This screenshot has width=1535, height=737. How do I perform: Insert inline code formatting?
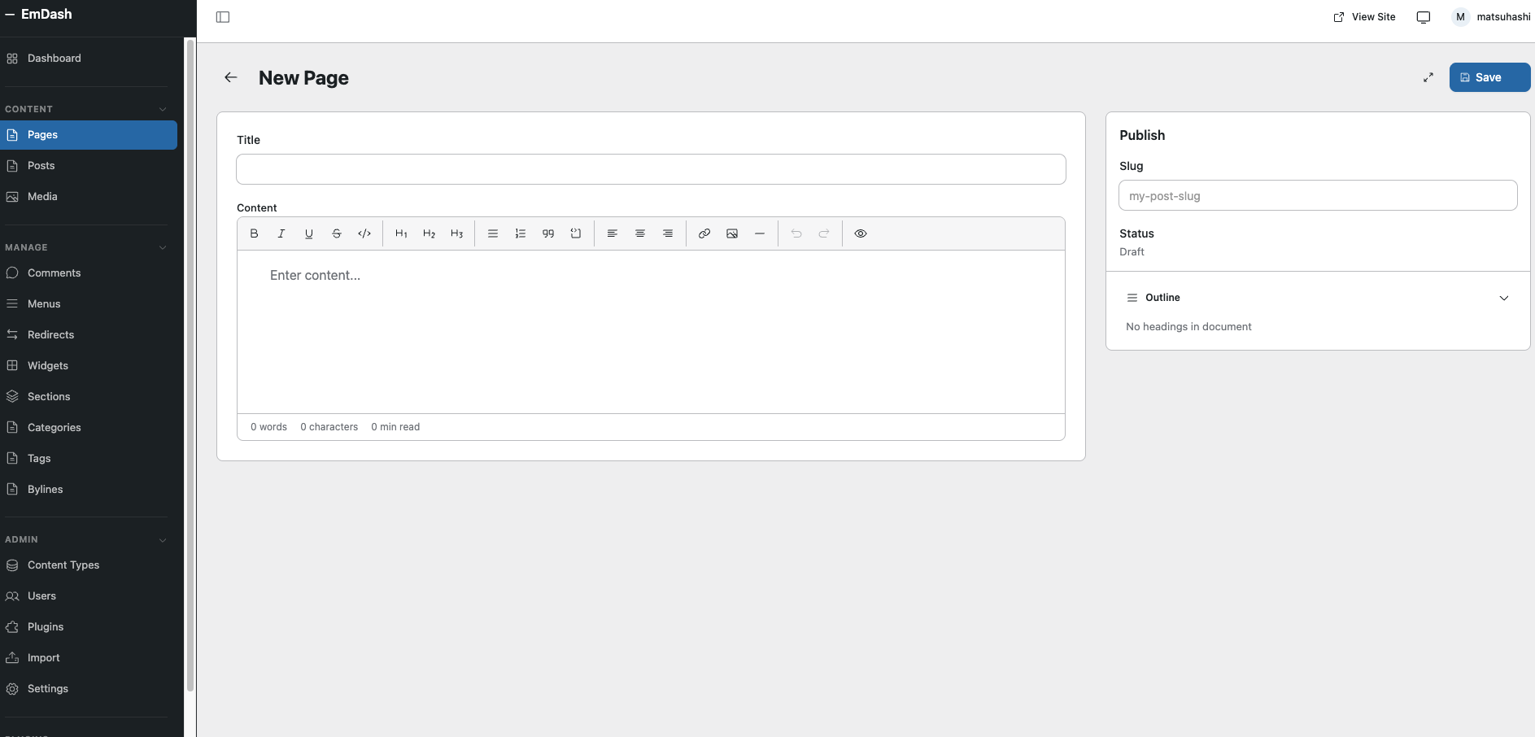pos(364,233)
